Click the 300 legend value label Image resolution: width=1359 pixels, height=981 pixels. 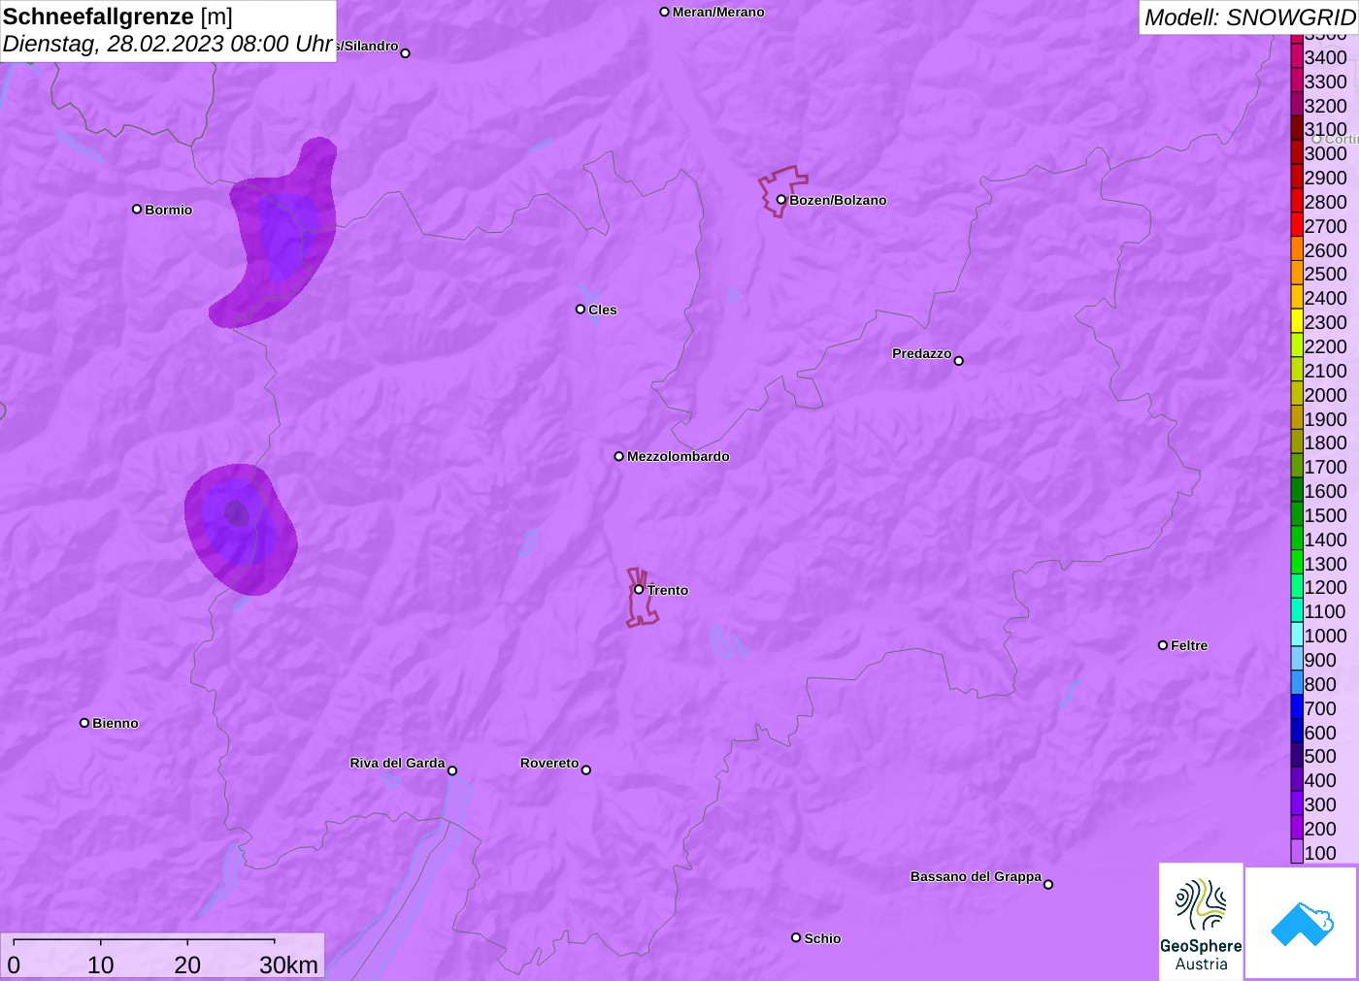point(1320,804)
